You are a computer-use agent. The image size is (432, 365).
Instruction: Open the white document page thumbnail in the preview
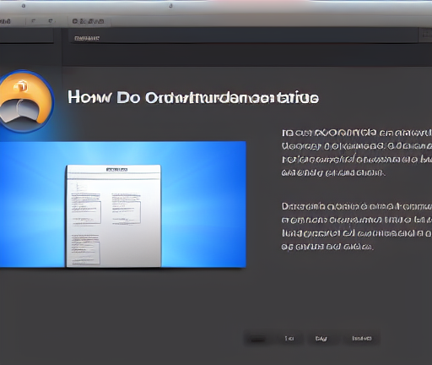114,215
